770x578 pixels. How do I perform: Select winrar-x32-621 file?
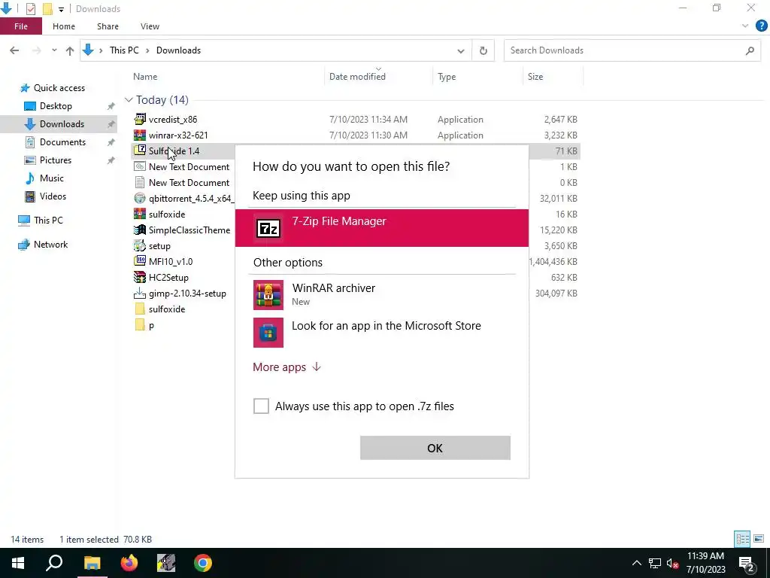(x=178, y=135)
